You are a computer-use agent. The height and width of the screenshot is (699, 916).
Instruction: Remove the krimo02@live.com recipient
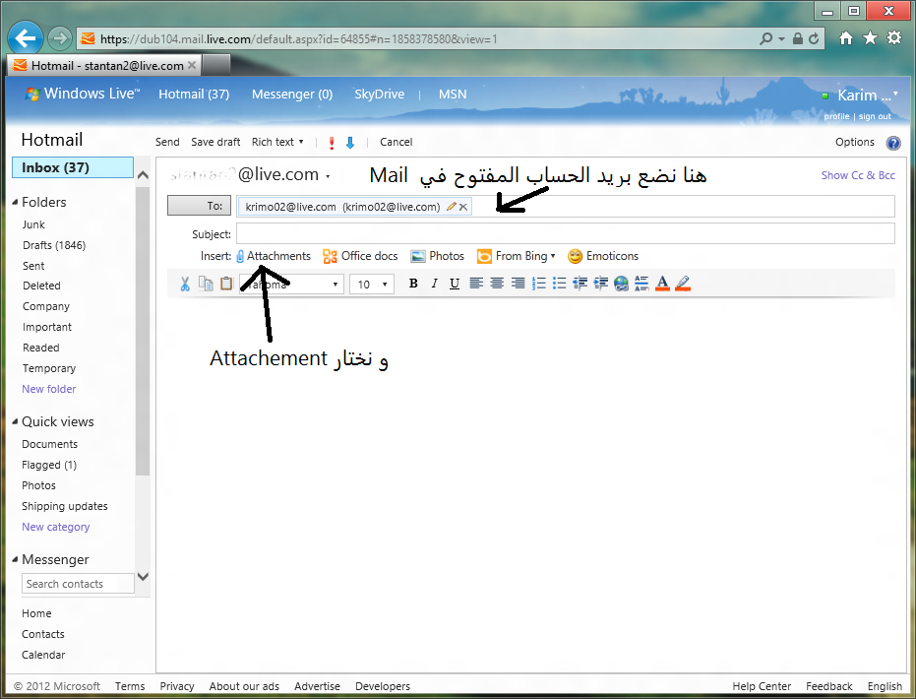[x=463, y=207]
